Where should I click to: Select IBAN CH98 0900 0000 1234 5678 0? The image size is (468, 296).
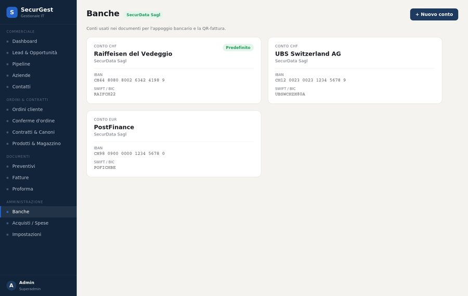[x=129, y=154]
